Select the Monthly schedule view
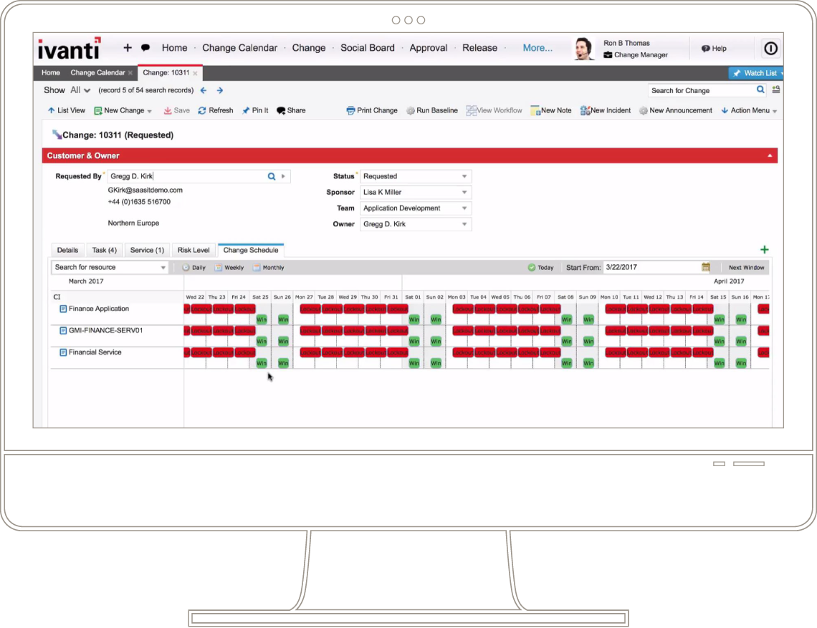 (268, 268)
